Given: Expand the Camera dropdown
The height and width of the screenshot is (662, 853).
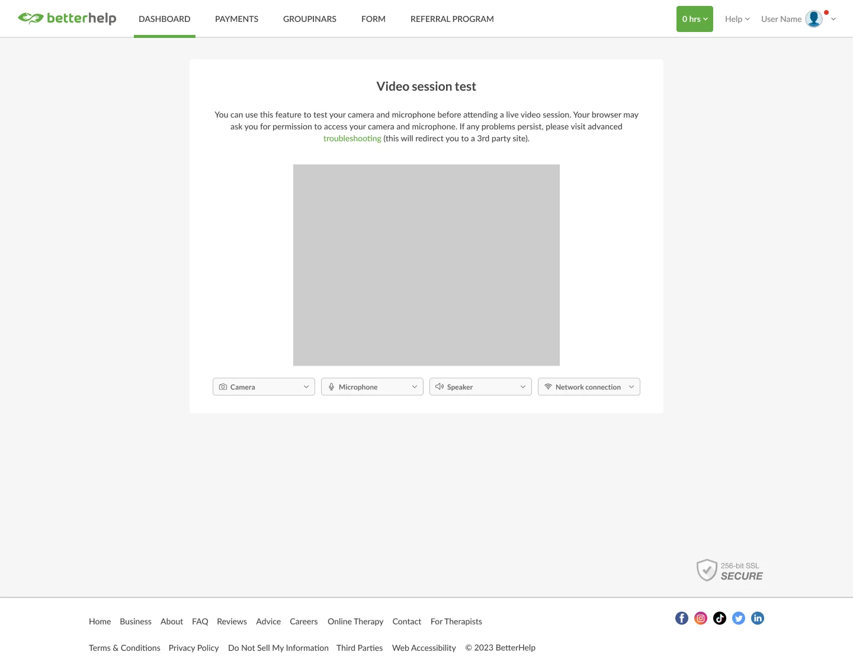Looking at the screenshot, I should [264, 387].
